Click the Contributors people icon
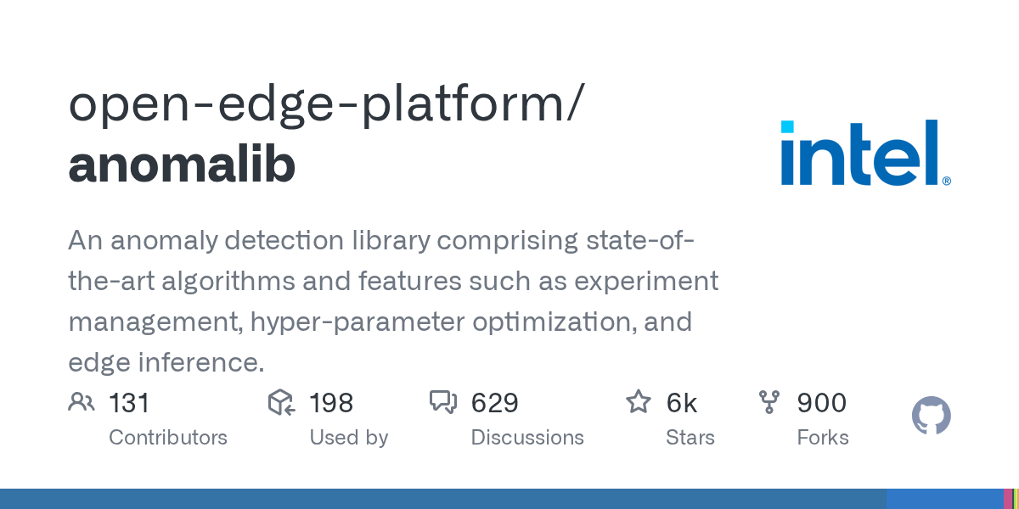Screen dimensions: 1019x509 click(81, 402)
